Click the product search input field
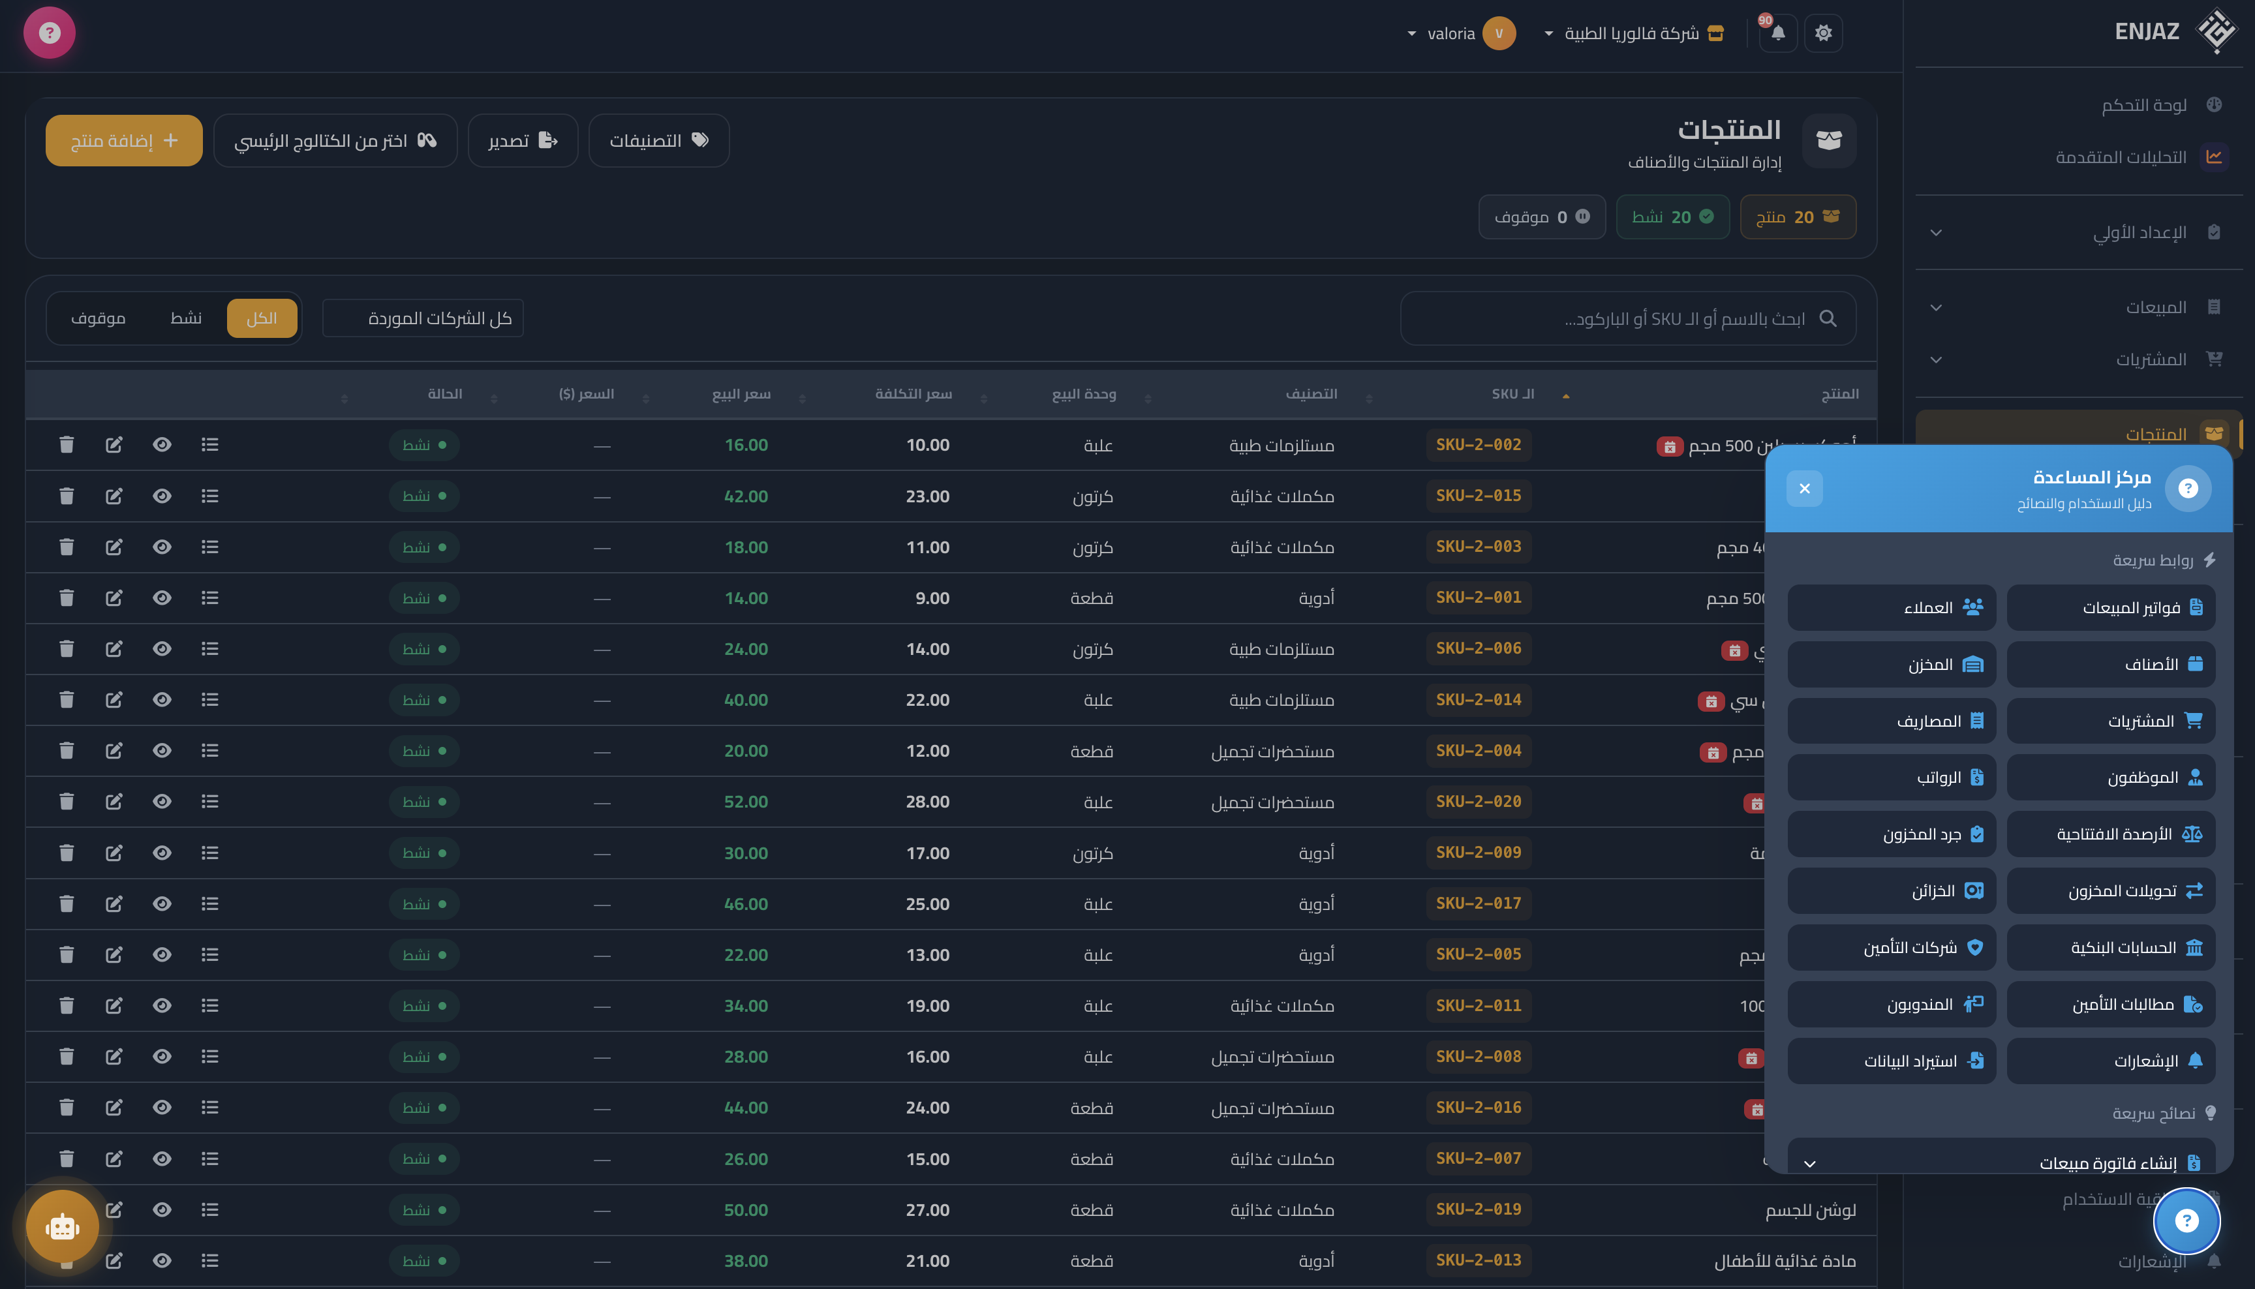Viewport: 2255px width, 1289px height. (x=1628, y=319)
